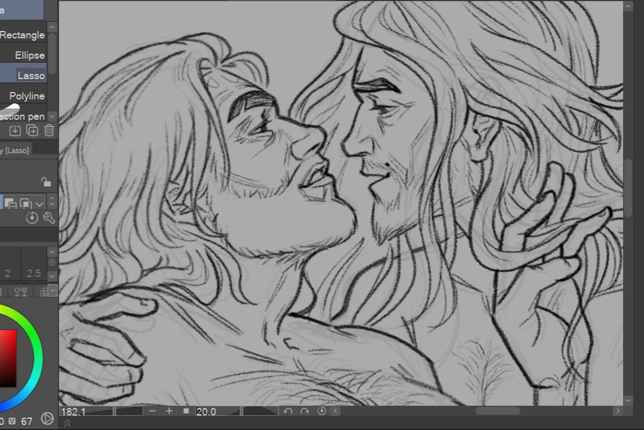The width and height of the screenshot is (644, 430).
Task: Open the Tool Property [Lasso] tab
Action: pos(15,151)
